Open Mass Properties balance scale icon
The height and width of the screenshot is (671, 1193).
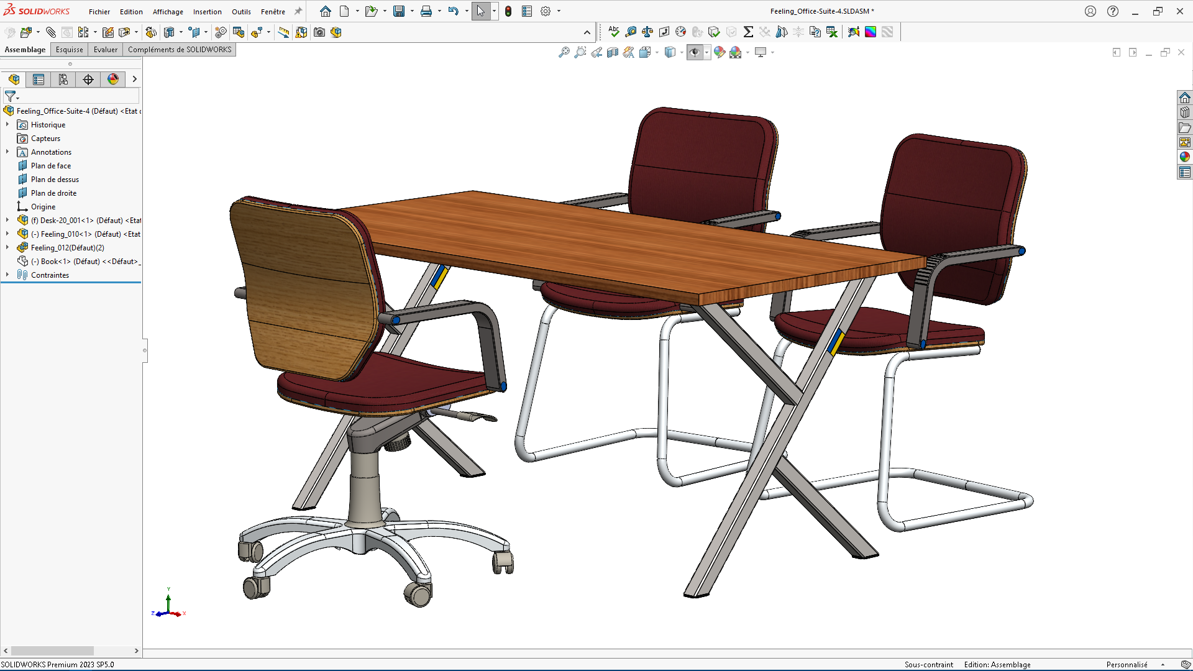[x=647, y=32]
